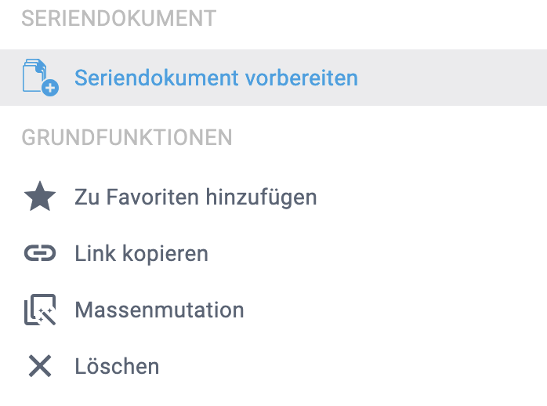547x406 pixels.
Task: Click the X delete icon
Action: click(40, 366)
